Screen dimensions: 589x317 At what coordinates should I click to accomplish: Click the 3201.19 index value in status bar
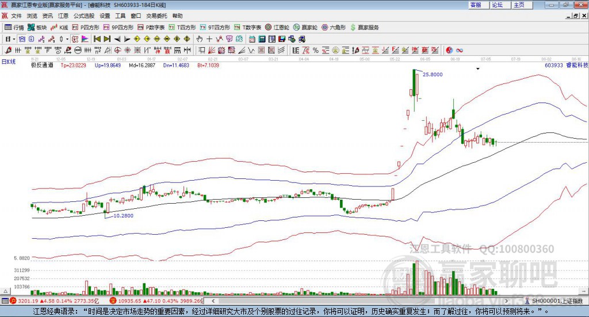point(28,301)
